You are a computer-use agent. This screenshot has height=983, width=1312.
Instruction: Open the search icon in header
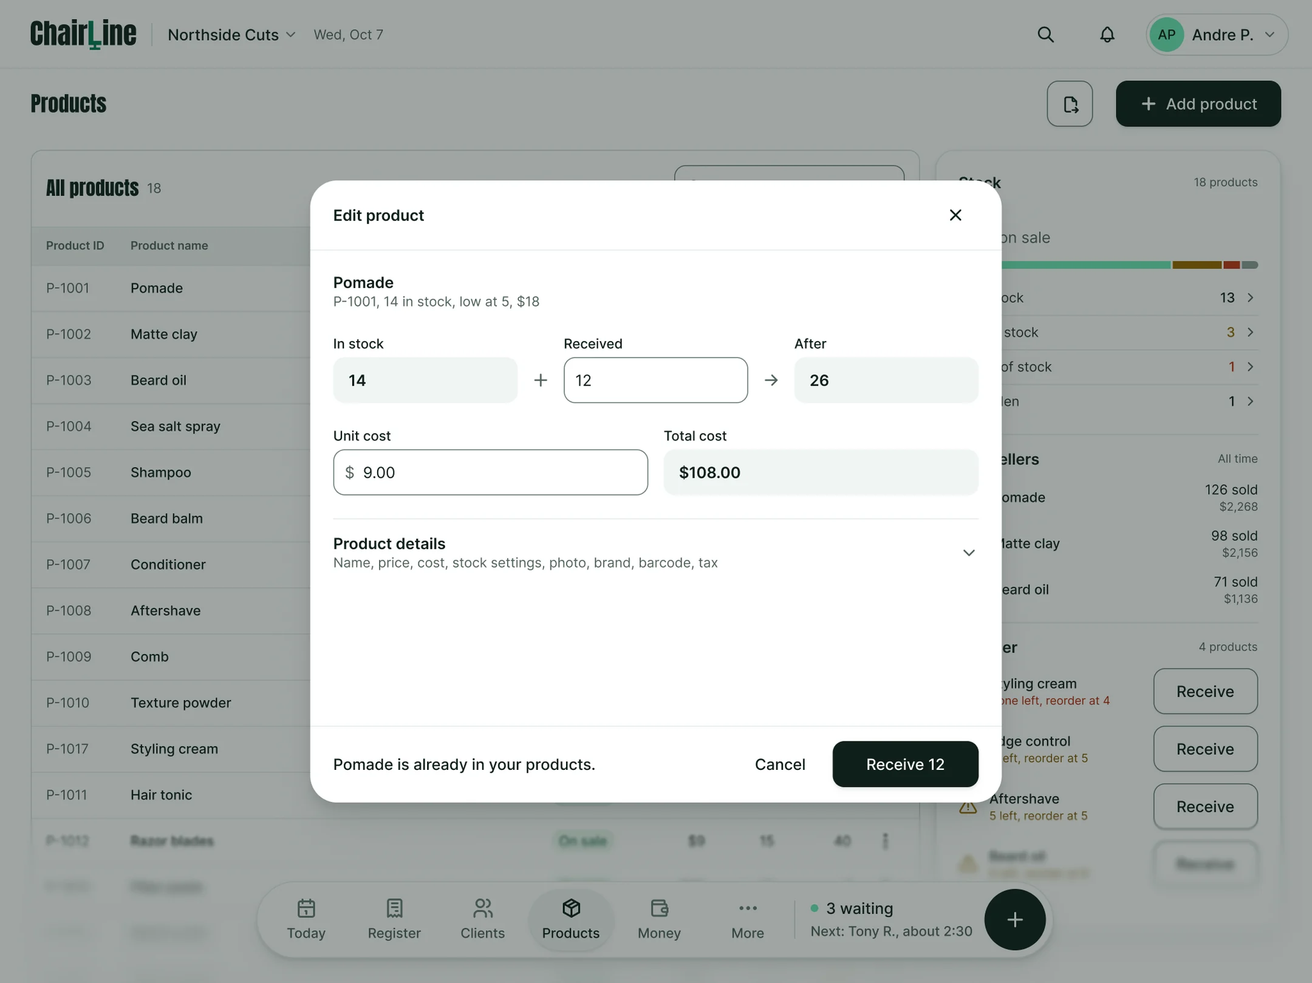[x=1045, y=35]
